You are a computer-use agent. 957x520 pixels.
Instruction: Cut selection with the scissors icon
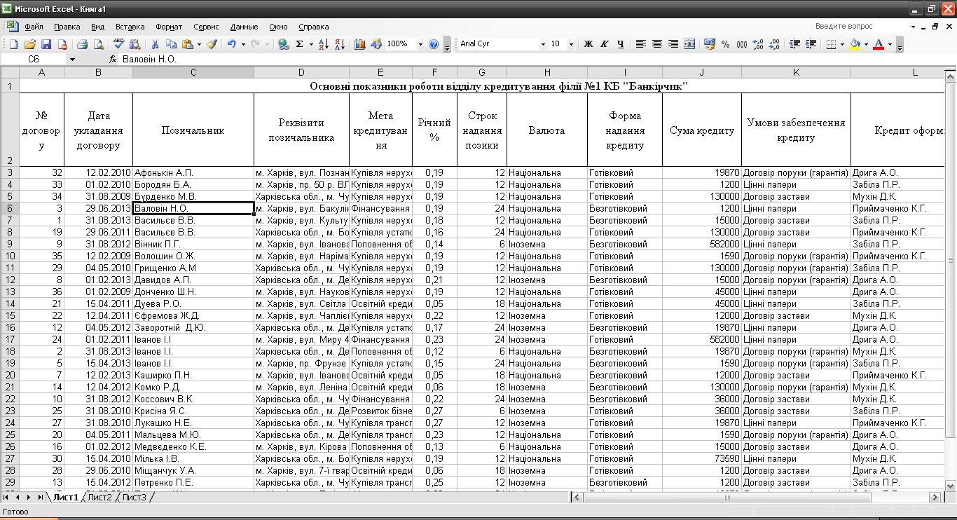pos(155,44)
